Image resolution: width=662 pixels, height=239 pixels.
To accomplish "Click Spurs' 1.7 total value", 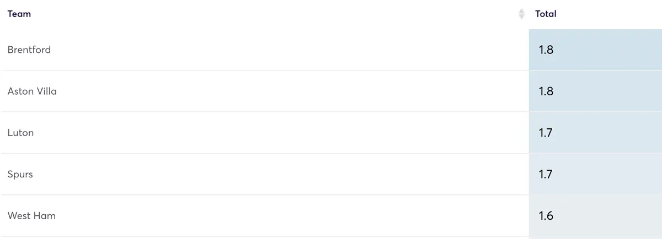I will click(x=546, y=175).
